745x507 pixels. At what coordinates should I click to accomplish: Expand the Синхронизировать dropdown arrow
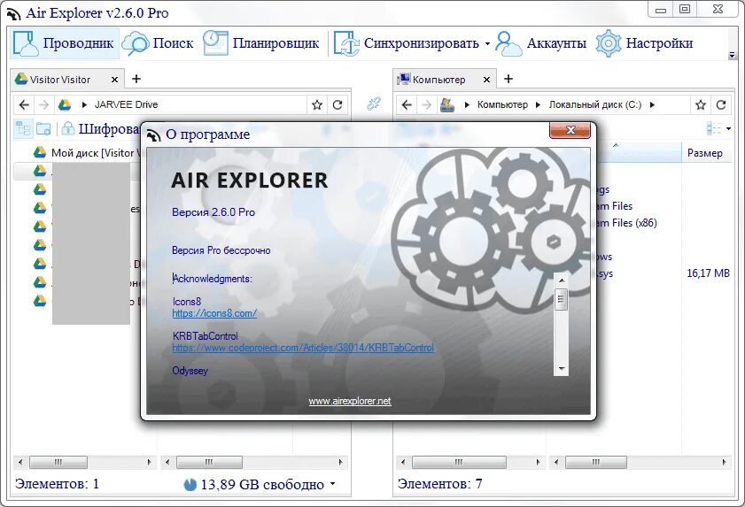(487, 43)
